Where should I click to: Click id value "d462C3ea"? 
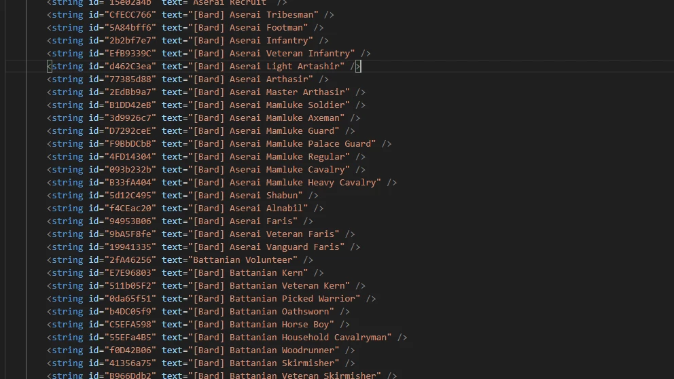130,66
